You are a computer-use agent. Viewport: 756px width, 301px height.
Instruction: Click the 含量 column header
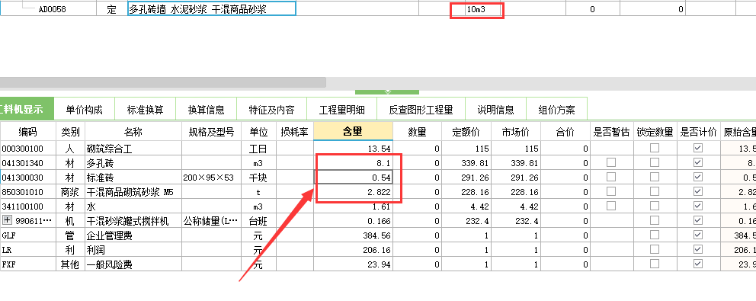353,131
